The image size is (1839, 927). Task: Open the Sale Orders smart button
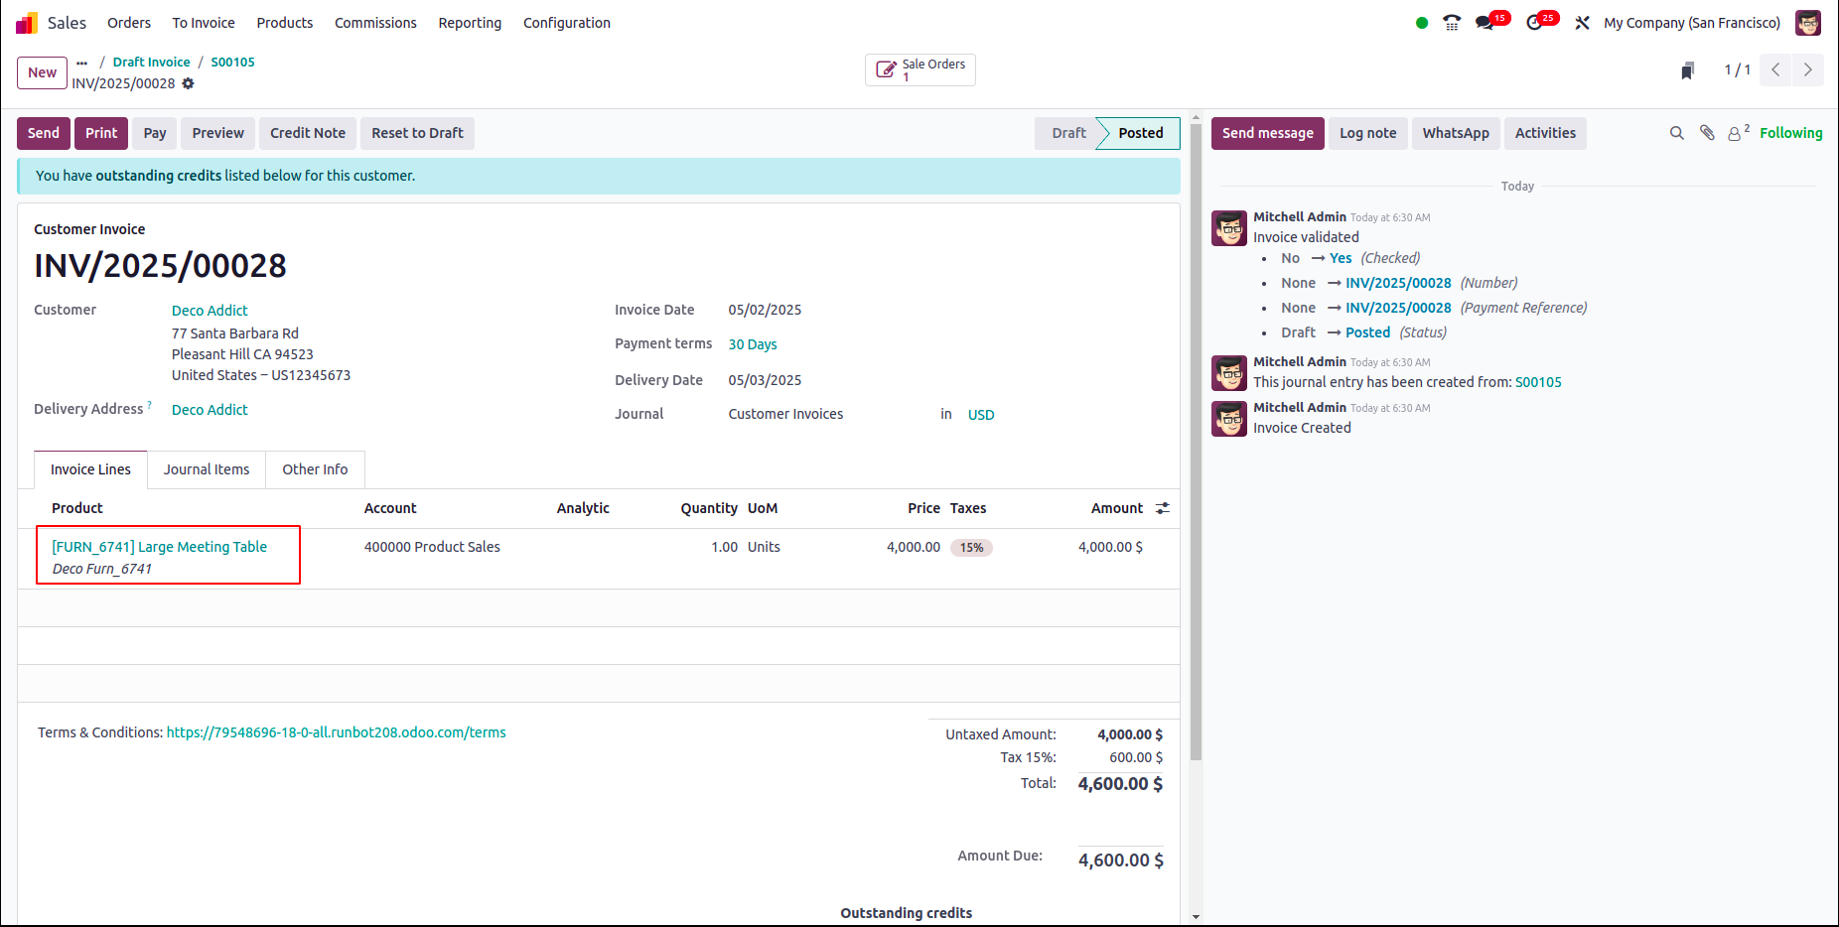[920, 69]
